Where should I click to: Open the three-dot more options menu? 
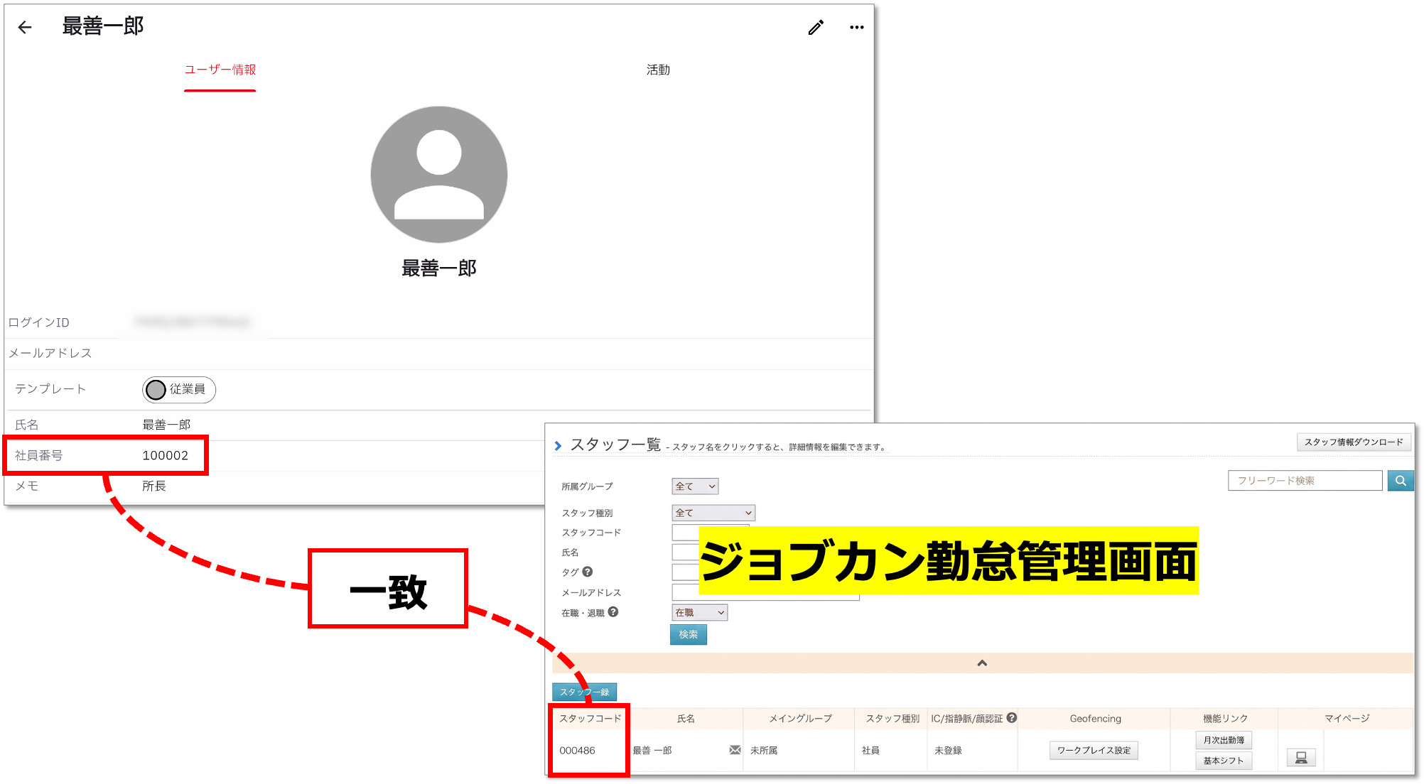[x=856, y=28]
